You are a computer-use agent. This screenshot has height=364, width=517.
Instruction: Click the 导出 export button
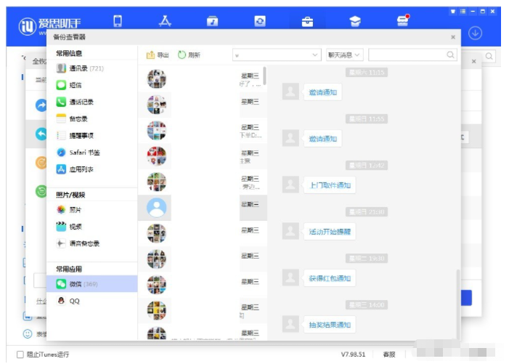[158, 55]
